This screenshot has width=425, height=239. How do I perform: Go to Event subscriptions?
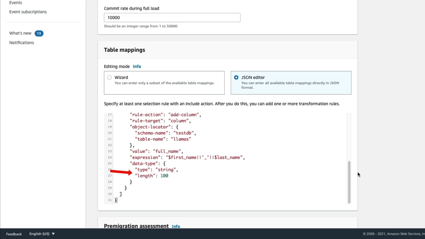click(x=28, y=12)
